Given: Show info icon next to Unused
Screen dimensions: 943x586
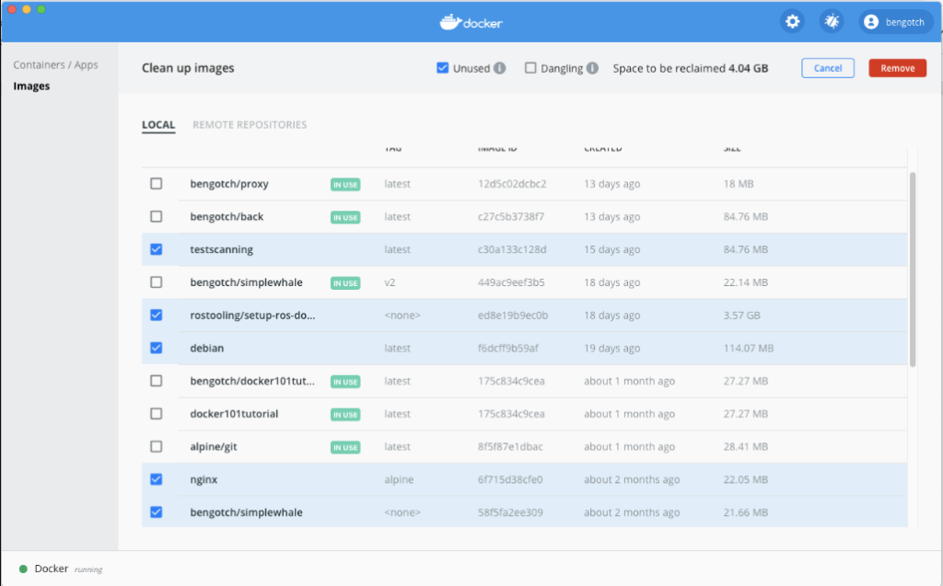Looking at the screenshot, I should 499,68.
